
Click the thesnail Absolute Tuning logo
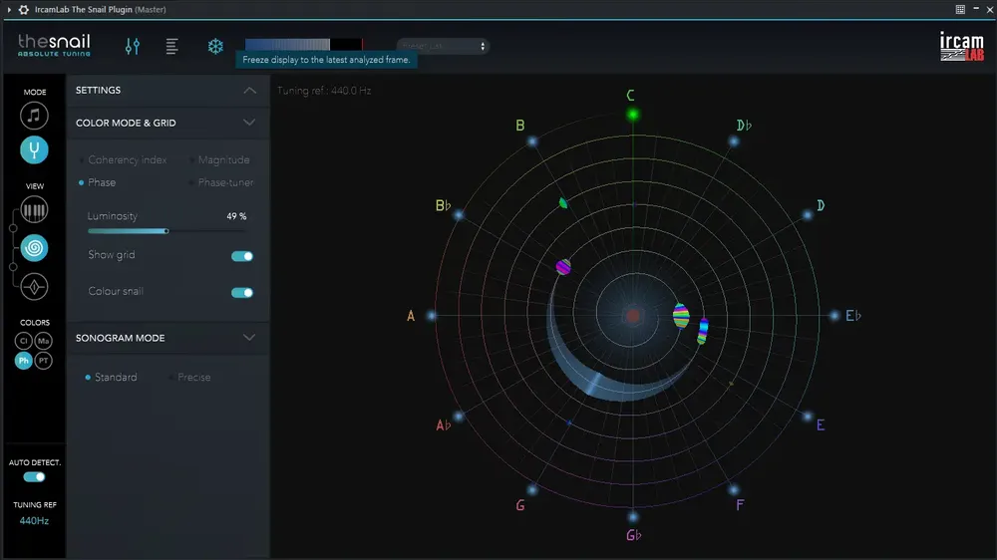point(54,45)
